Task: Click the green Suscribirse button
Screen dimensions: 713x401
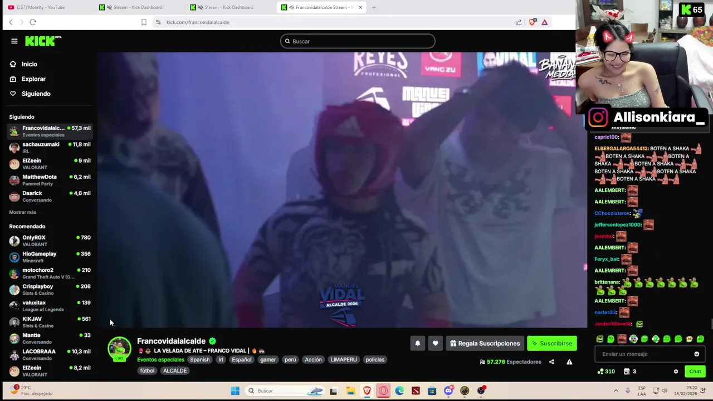Action: click(552, 344)
